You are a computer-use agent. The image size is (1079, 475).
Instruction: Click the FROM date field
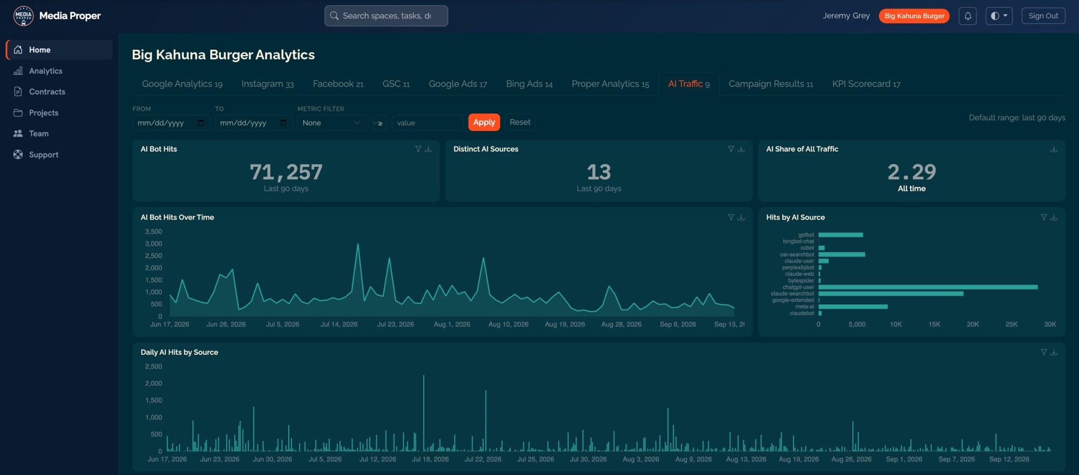[171, 123]
